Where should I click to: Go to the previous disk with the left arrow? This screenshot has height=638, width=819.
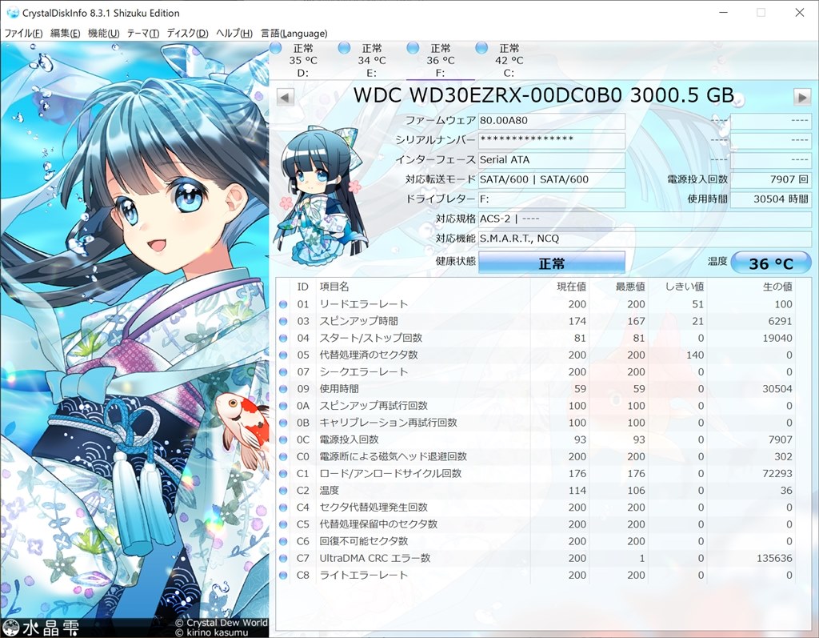pyautogui.click(x=285, y=97)
